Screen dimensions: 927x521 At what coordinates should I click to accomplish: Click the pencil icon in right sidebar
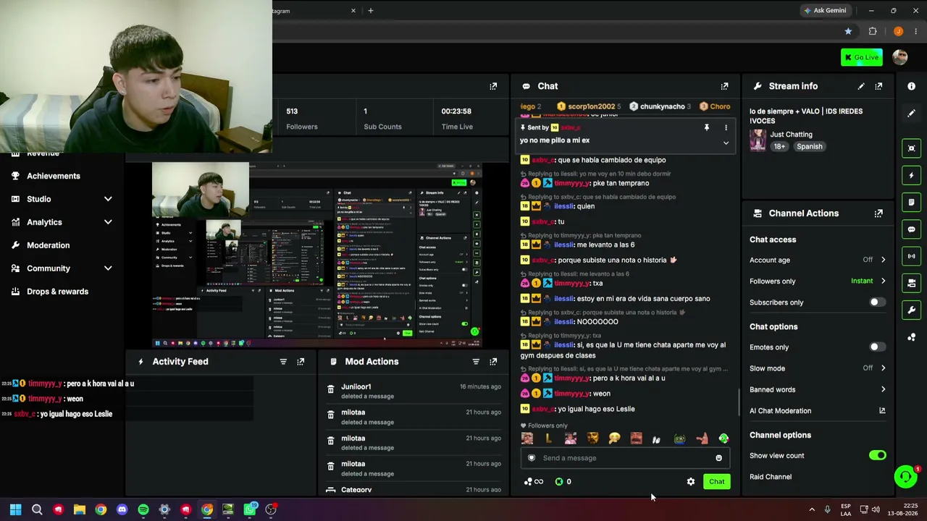pos(912,113)
